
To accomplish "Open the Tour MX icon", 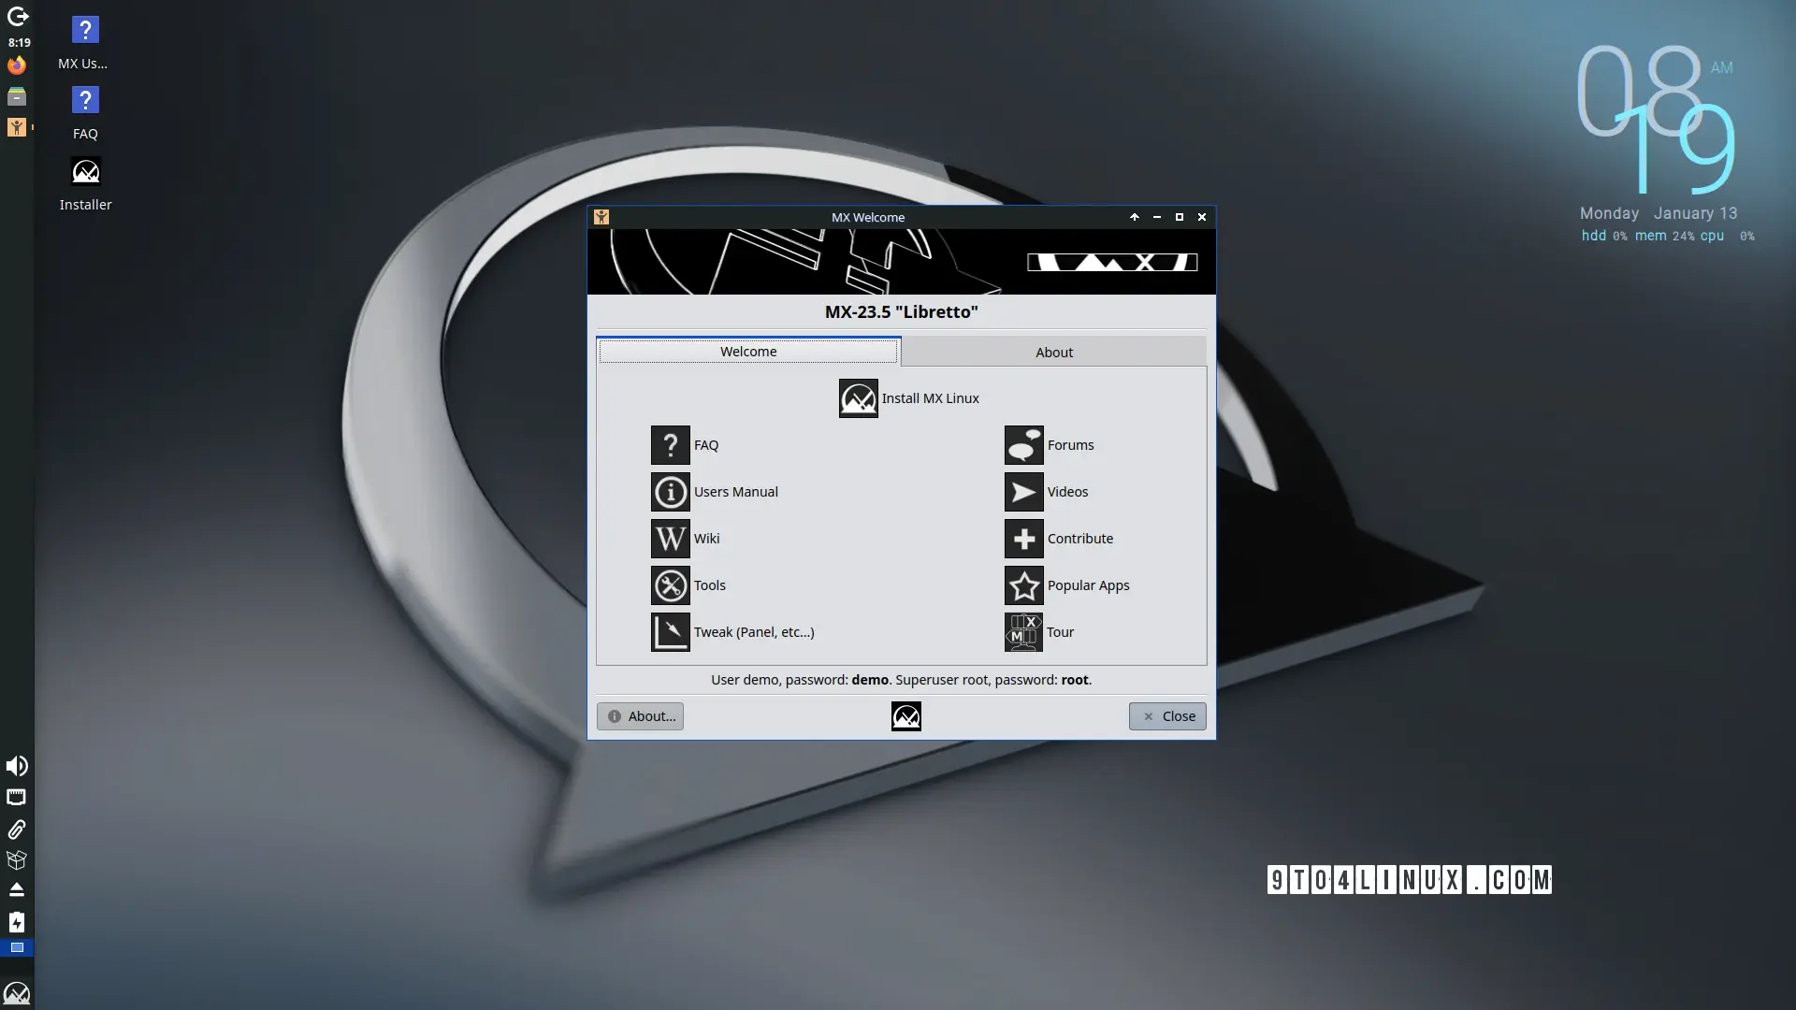I will (1023, 632).
